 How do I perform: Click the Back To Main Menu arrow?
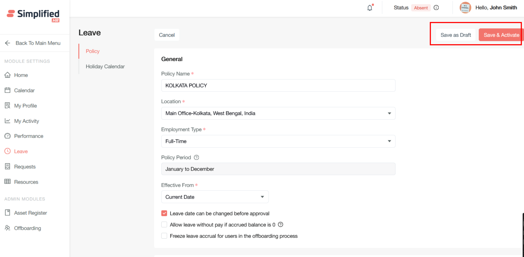[8, 43]
